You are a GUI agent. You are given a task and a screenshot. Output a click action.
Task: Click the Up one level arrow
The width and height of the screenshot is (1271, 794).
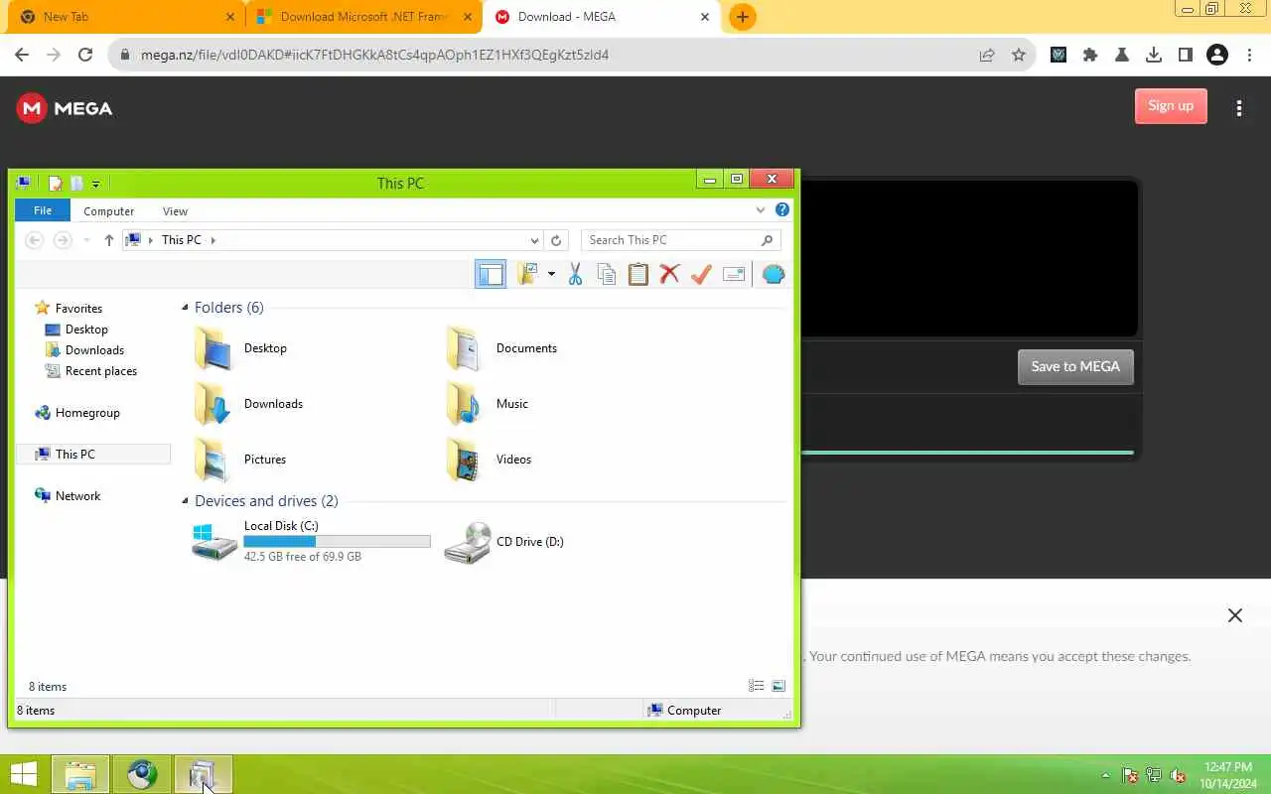109,240
